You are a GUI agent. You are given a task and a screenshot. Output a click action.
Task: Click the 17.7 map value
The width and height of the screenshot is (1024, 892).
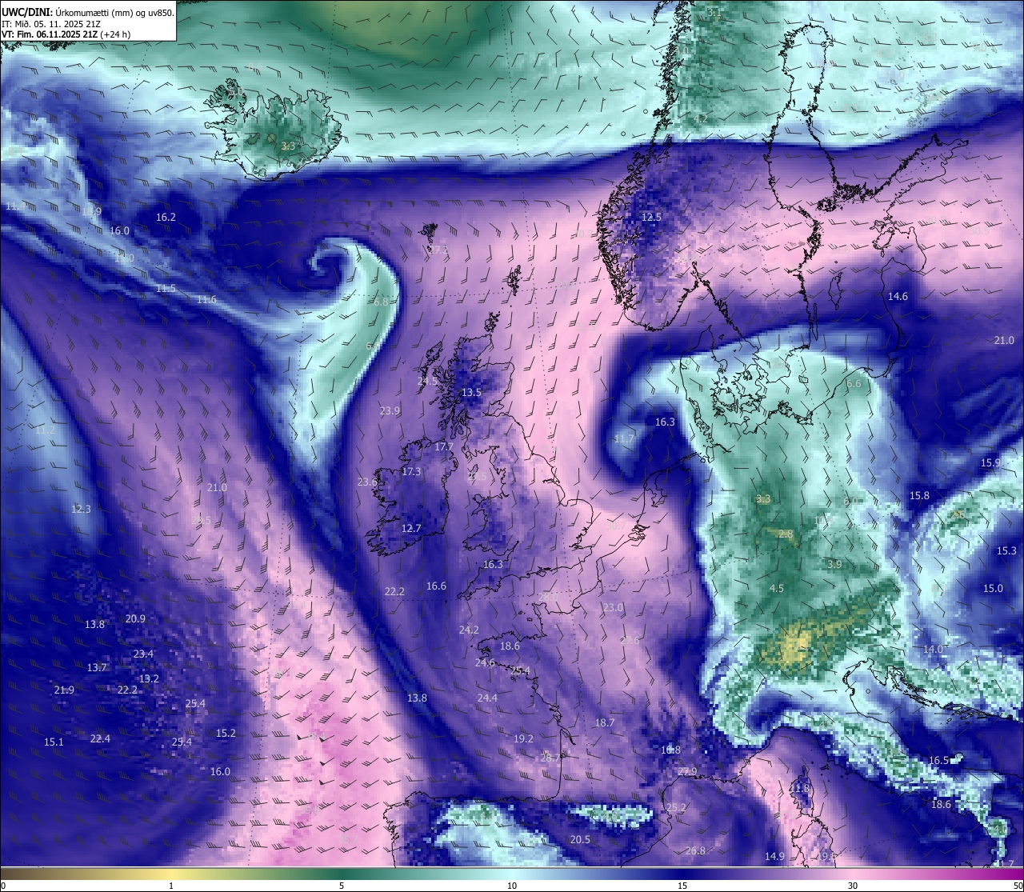coord(444,447)
